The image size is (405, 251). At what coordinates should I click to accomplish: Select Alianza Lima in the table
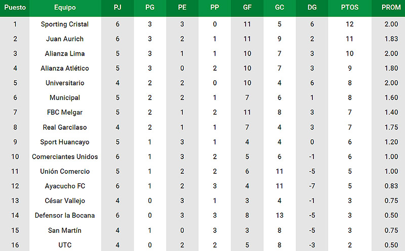tap(65, 54)
